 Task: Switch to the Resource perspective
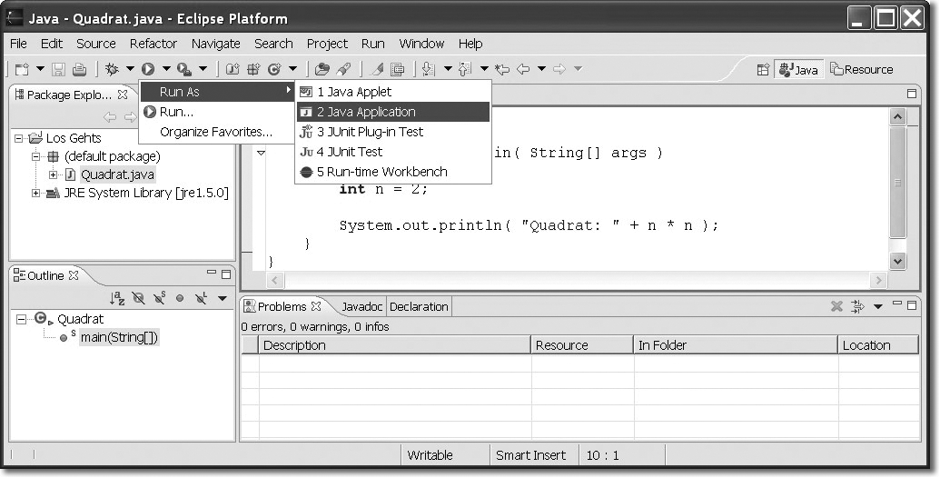click(861, 70)
